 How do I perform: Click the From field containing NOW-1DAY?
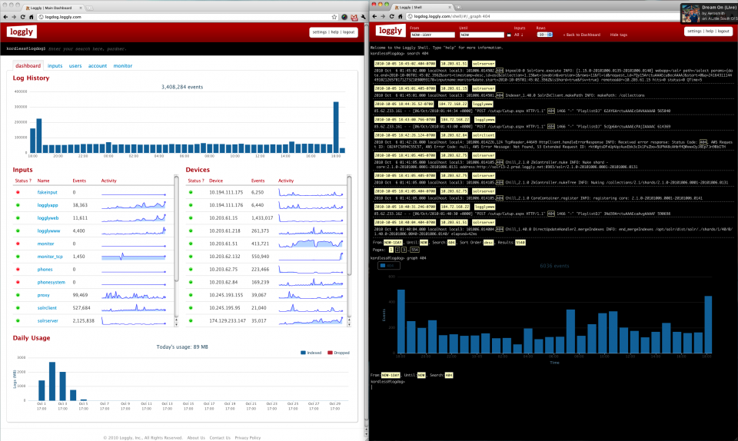pos(433,35)
